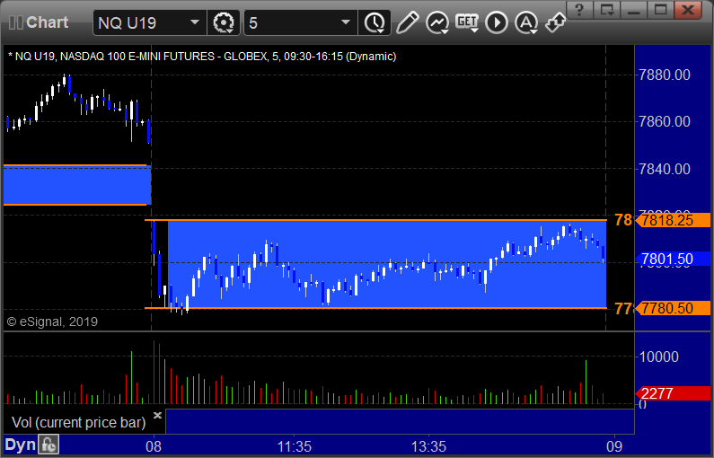The image size is (714, 458).
Task: Click the 08 date label on time axis
Action: 154,446
